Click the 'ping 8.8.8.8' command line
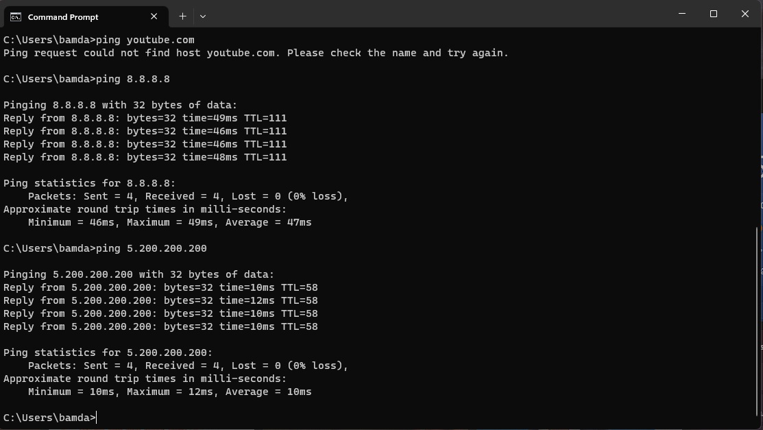This screenshot has height=430, width=763. tap(86, 79)
